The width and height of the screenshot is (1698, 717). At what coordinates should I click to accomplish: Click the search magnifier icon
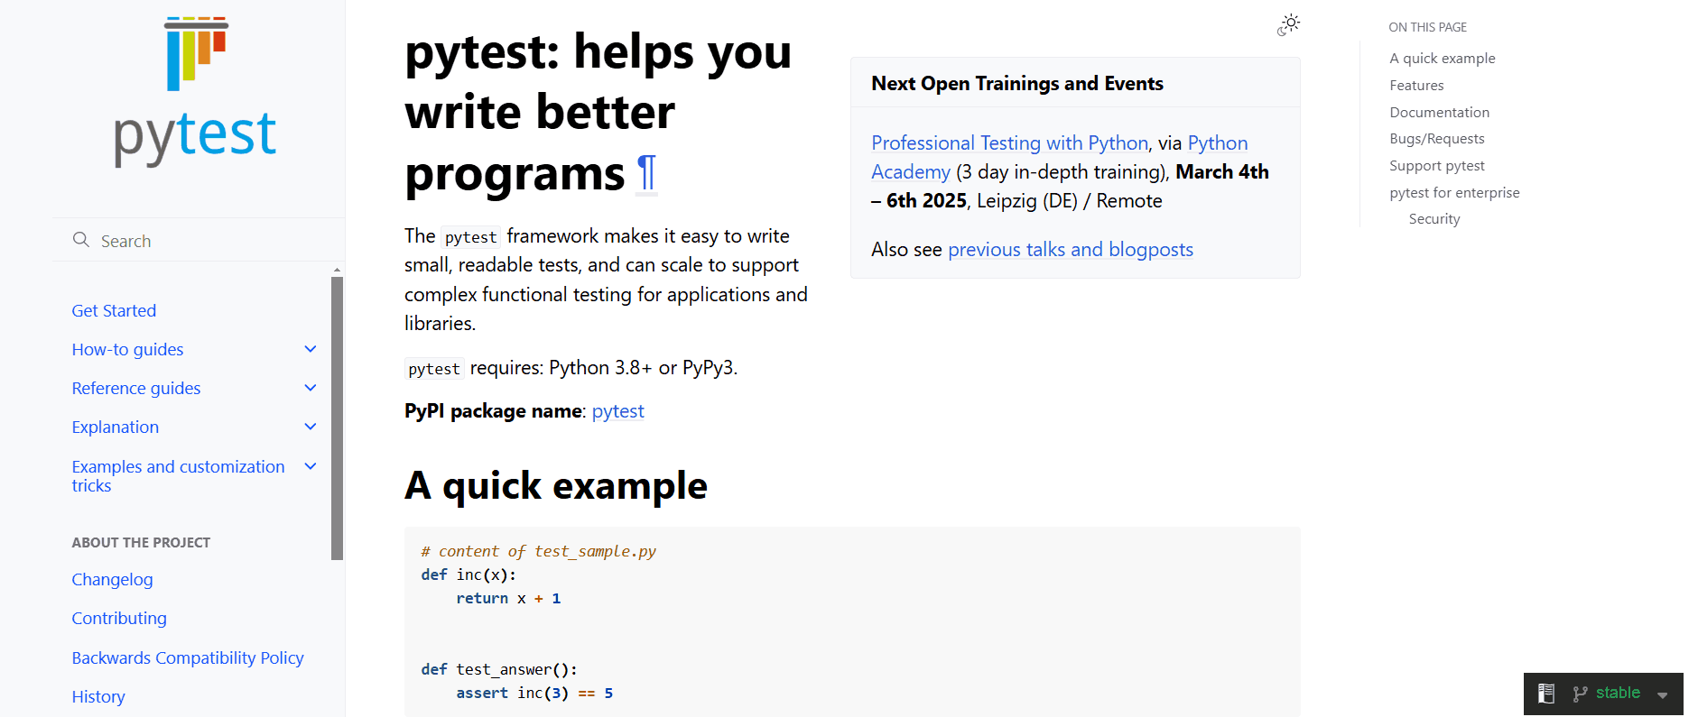82,240
